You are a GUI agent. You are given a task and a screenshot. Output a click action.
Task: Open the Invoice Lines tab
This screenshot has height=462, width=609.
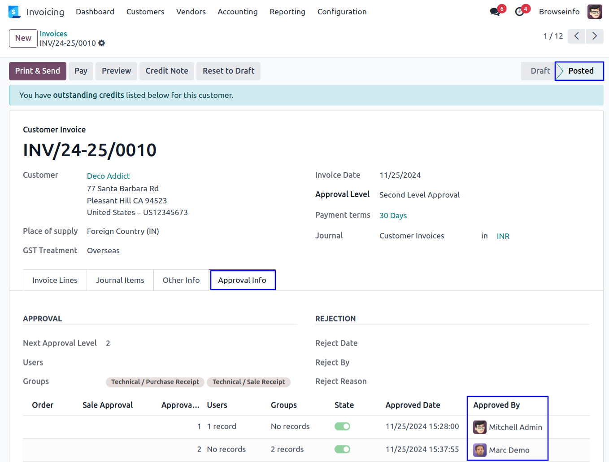pos(55,280)
